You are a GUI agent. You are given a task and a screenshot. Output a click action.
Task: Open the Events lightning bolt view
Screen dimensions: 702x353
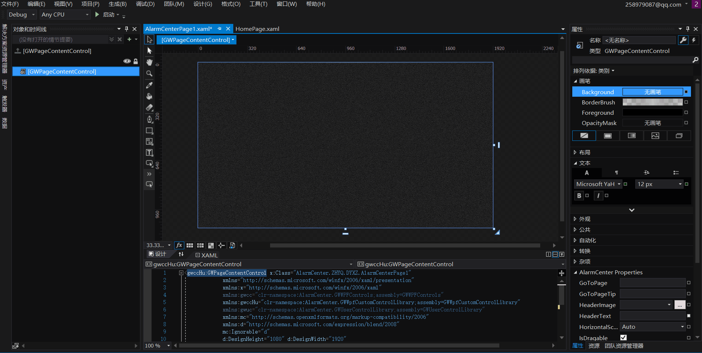(694, 40)
